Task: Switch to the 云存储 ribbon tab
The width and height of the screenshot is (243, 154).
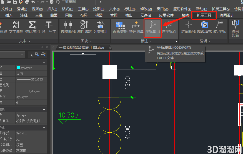Action: click(x=146, y=15)
